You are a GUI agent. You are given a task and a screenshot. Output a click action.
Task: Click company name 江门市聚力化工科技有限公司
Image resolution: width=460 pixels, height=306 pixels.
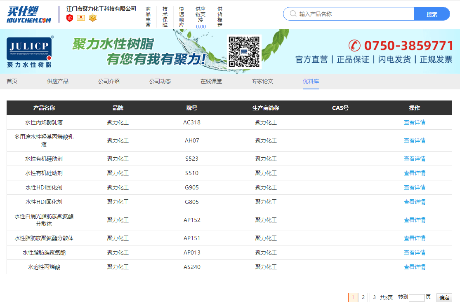[x=101, y=9]
